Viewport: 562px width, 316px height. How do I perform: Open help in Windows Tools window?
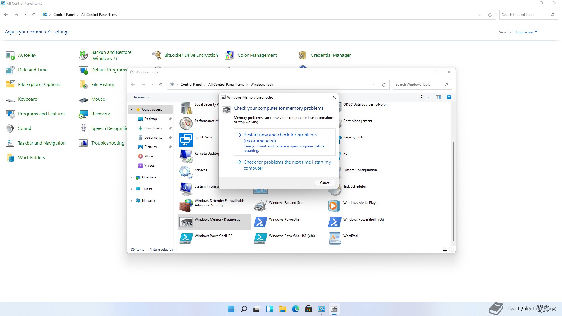tap(449, 97)
